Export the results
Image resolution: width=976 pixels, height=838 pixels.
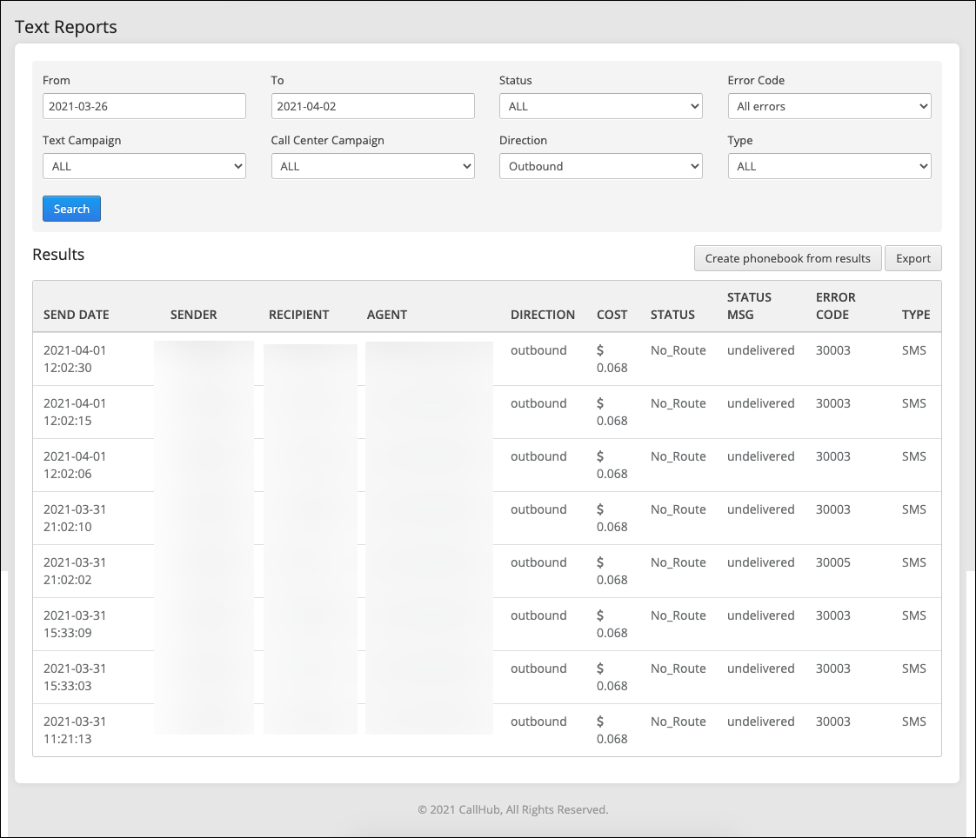point(913,258)
